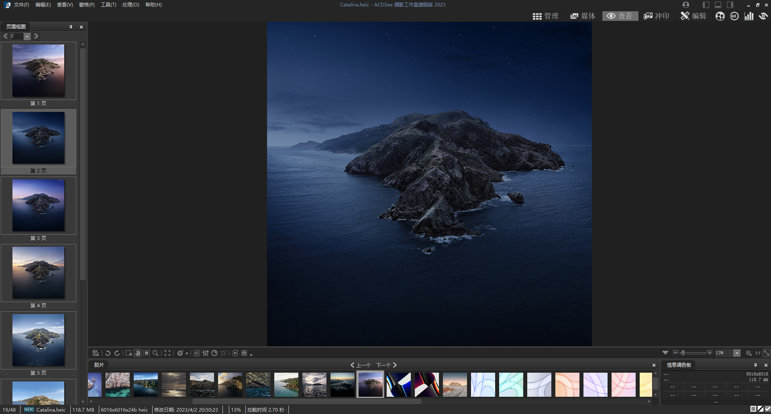Viewport: 771px width, 414px height.
Task: Switch to full screen view
Action: tap(167, 353)
